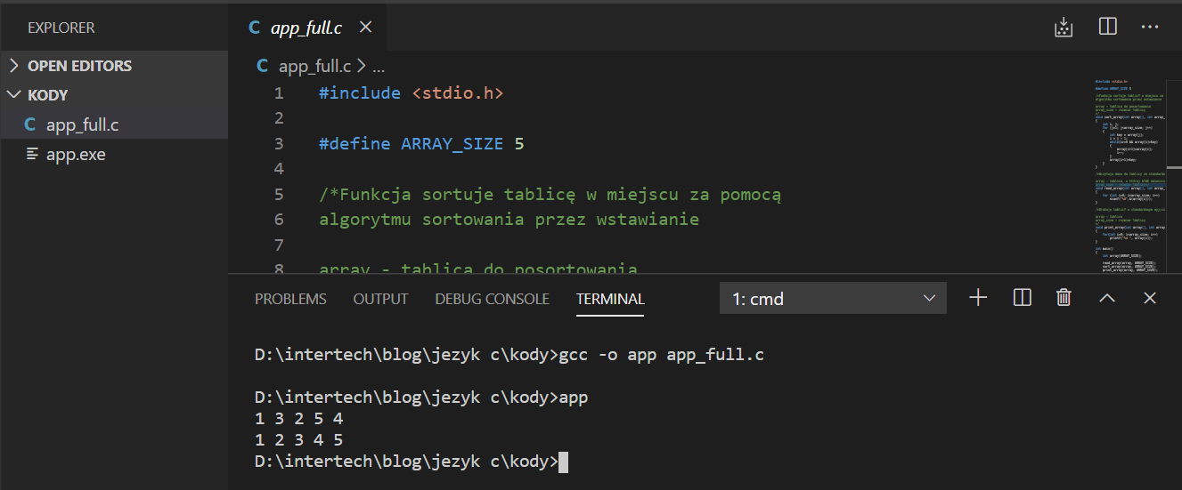The height and width of the screenshot is (490, 1182).
Task: Click the run/download icon in editor title bar
Action: (x=1063, y=27)
